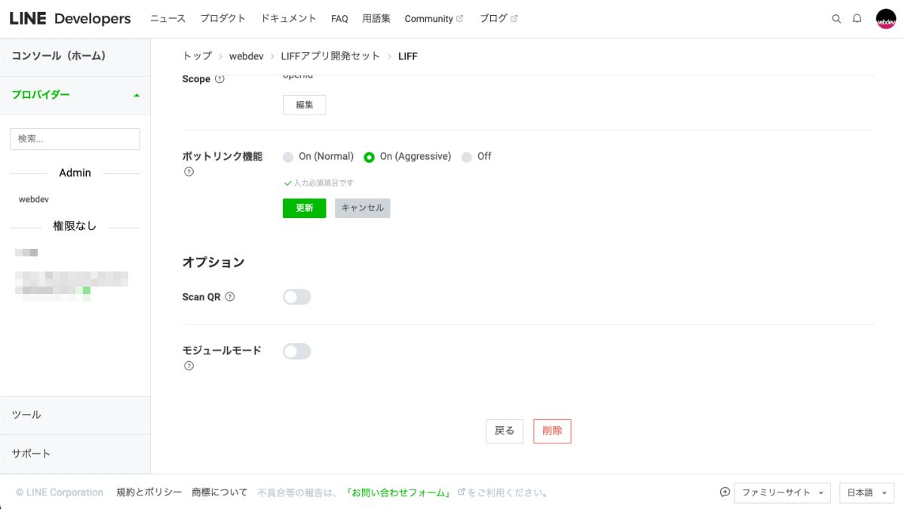Click help icon under ボットリンク機能

point(189,171)
